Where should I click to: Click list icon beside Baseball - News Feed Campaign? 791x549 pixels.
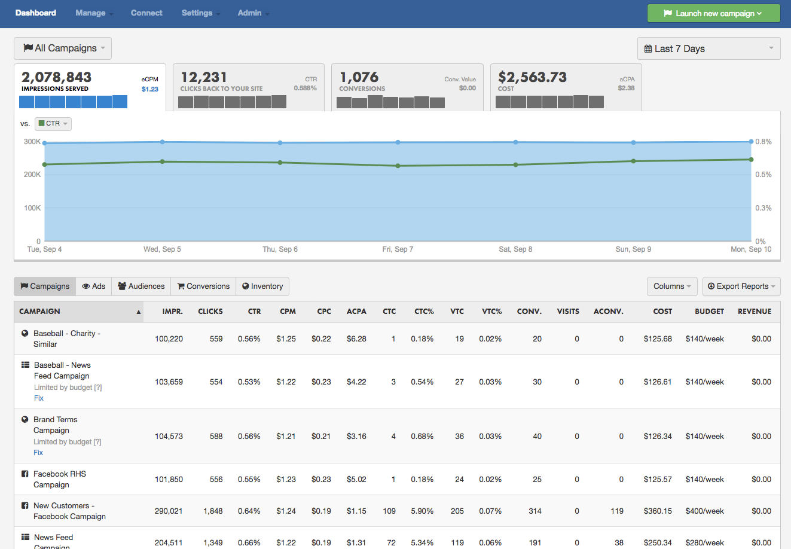coord(25,365)
